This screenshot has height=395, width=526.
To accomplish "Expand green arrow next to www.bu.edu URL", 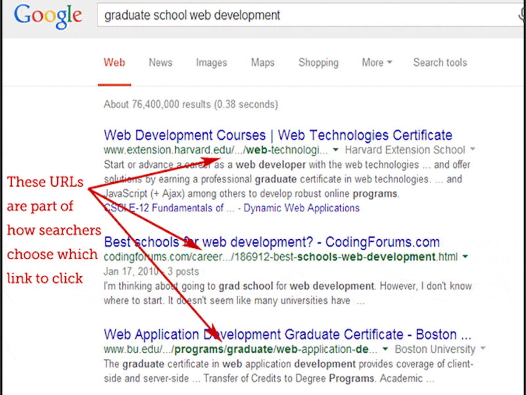I will (385, 350).
